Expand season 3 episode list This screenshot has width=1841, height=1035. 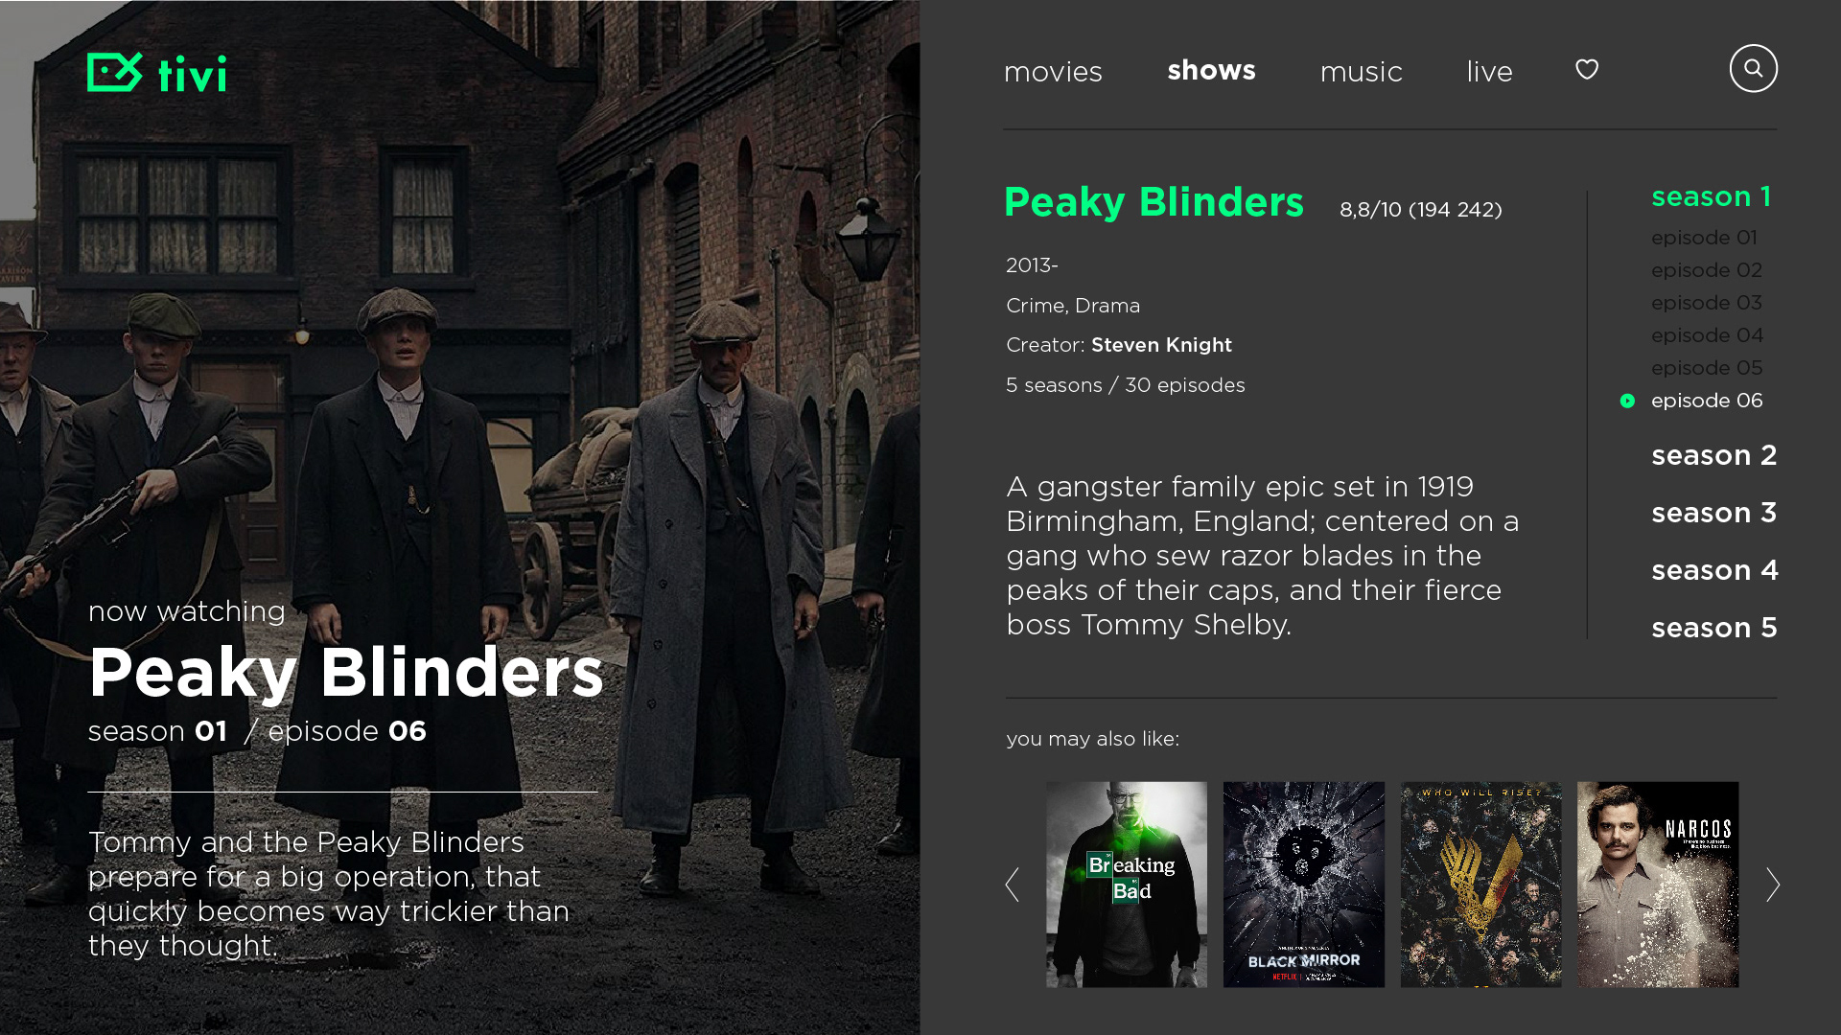[1713, 513]
